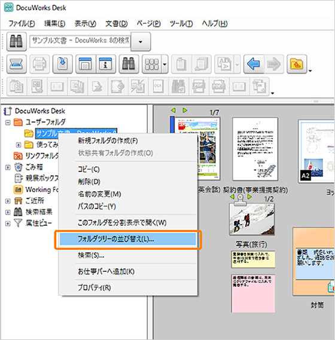Click the up folder icon in toolbar
The height and width of the screenshot is (340, 335).
[x=297, y=64]
